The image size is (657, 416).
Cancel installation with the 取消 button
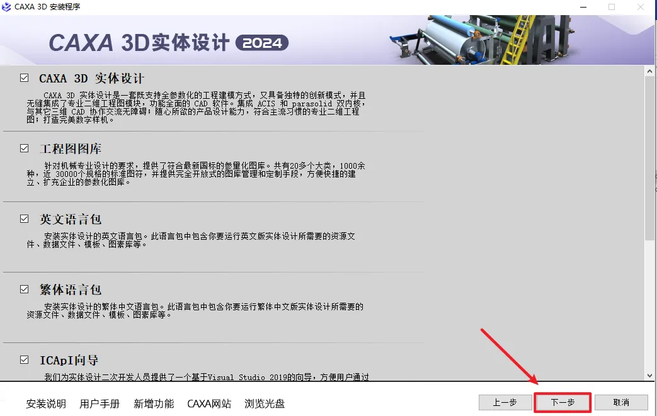click(x=621, y=403)
